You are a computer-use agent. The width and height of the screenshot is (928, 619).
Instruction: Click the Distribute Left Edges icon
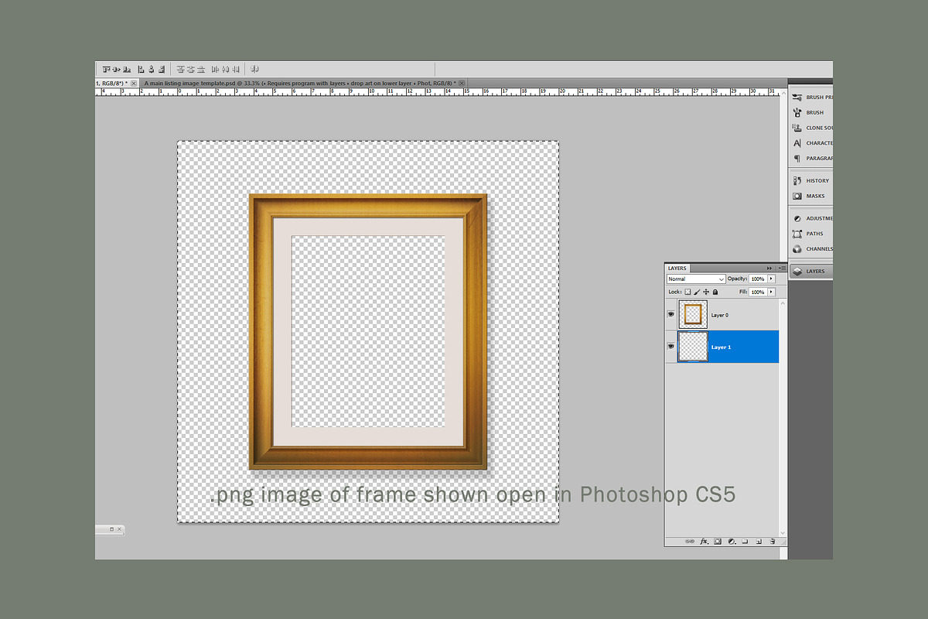[215, 69]
